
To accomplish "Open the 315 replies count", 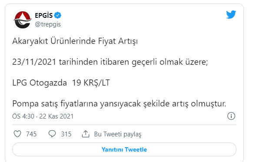I will [x=66, y=134].
